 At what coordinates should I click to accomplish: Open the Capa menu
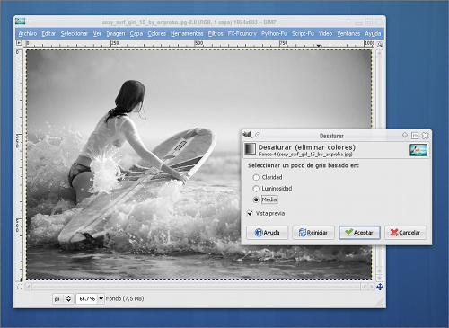136,33
